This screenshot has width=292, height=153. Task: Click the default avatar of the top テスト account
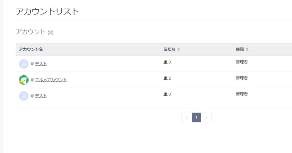[x=24, y=64]
